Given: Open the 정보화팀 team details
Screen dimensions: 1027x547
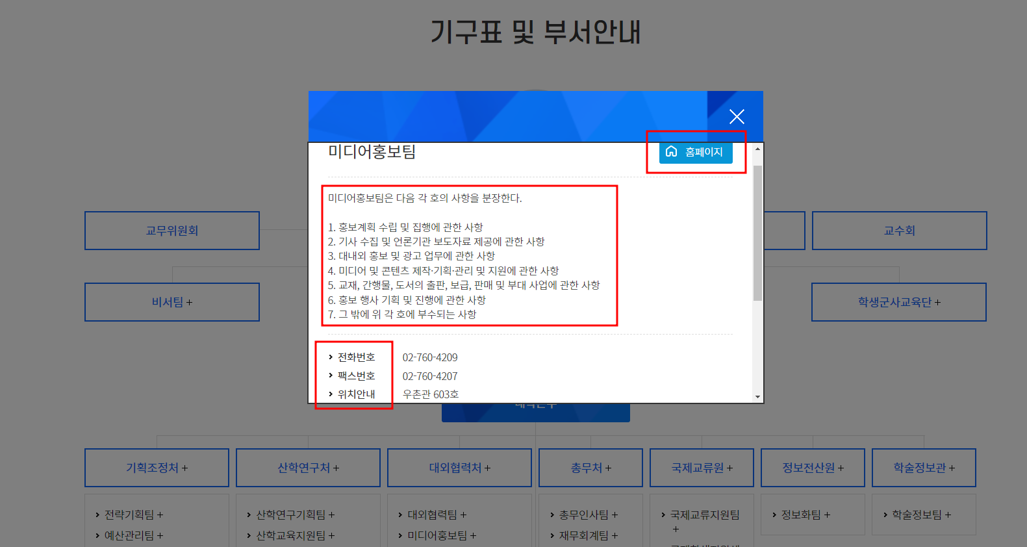Looking at the screenshot, I should click(x=805, y=515).
